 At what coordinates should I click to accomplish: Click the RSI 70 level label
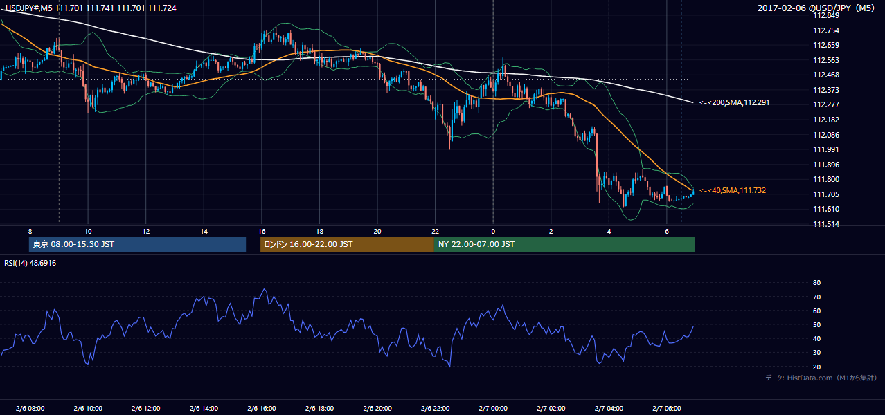(x=816, y=297)
